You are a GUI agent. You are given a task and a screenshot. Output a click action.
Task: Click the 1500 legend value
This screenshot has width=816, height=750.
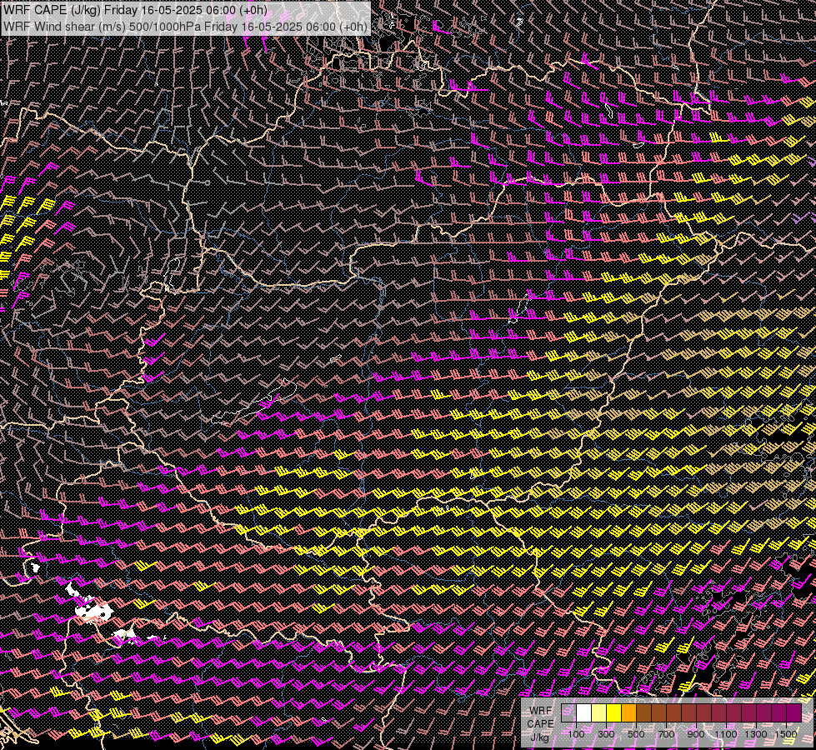[x=786, y=734]
